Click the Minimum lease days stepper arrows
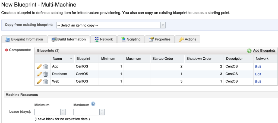 [x=63, y=112]
